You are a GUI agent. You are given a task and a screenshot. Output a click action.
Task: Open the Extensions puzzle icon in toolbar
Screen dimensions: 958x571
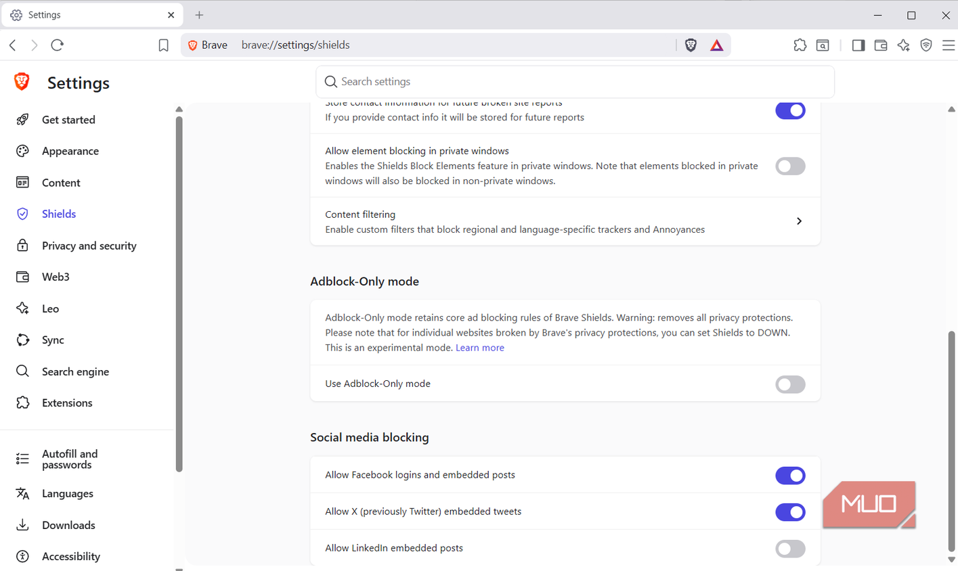tap(800, 45)
